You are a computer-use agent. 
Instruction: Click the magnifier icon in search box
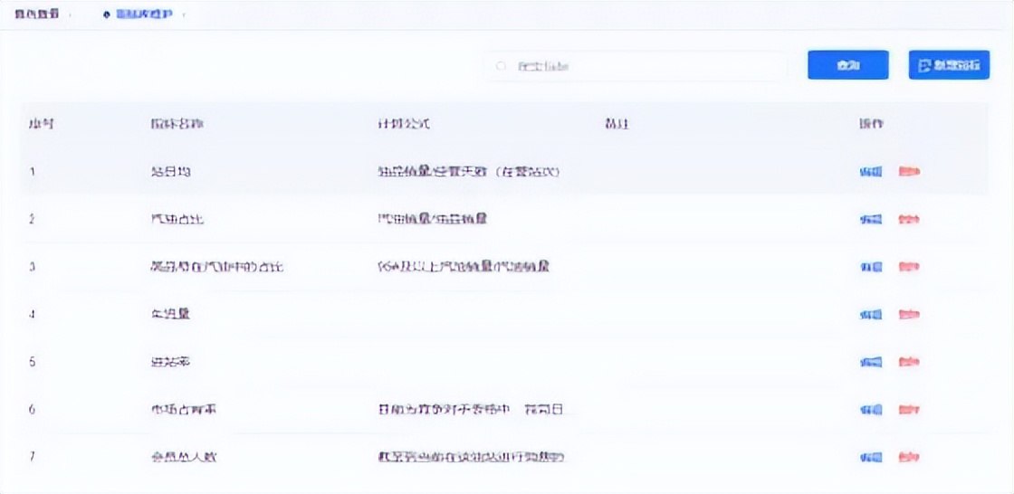pos(500,66)
